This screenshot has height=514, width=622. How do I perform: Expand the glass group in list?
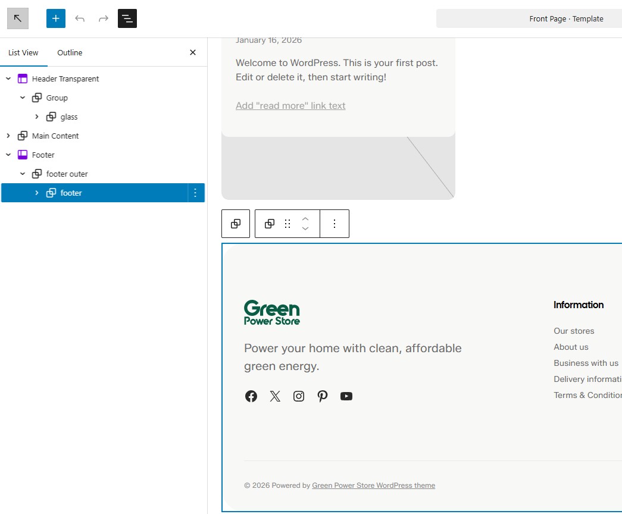pyautogui.click(x=37, y=117)
